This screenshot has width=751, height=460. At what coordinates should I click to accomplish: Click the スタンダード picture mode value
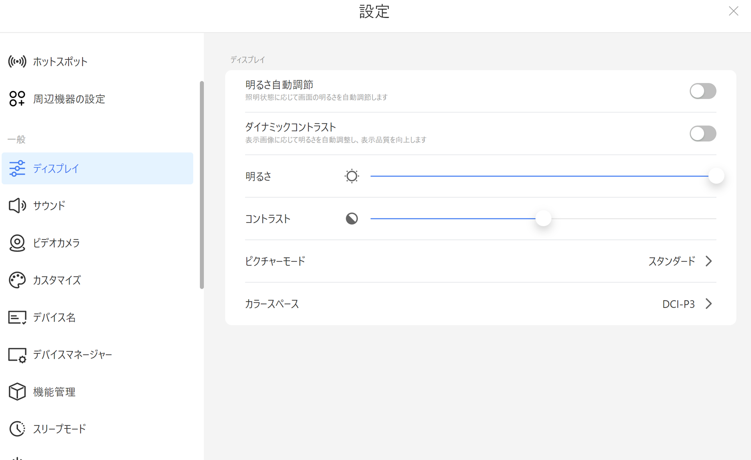tap(672, 261)
